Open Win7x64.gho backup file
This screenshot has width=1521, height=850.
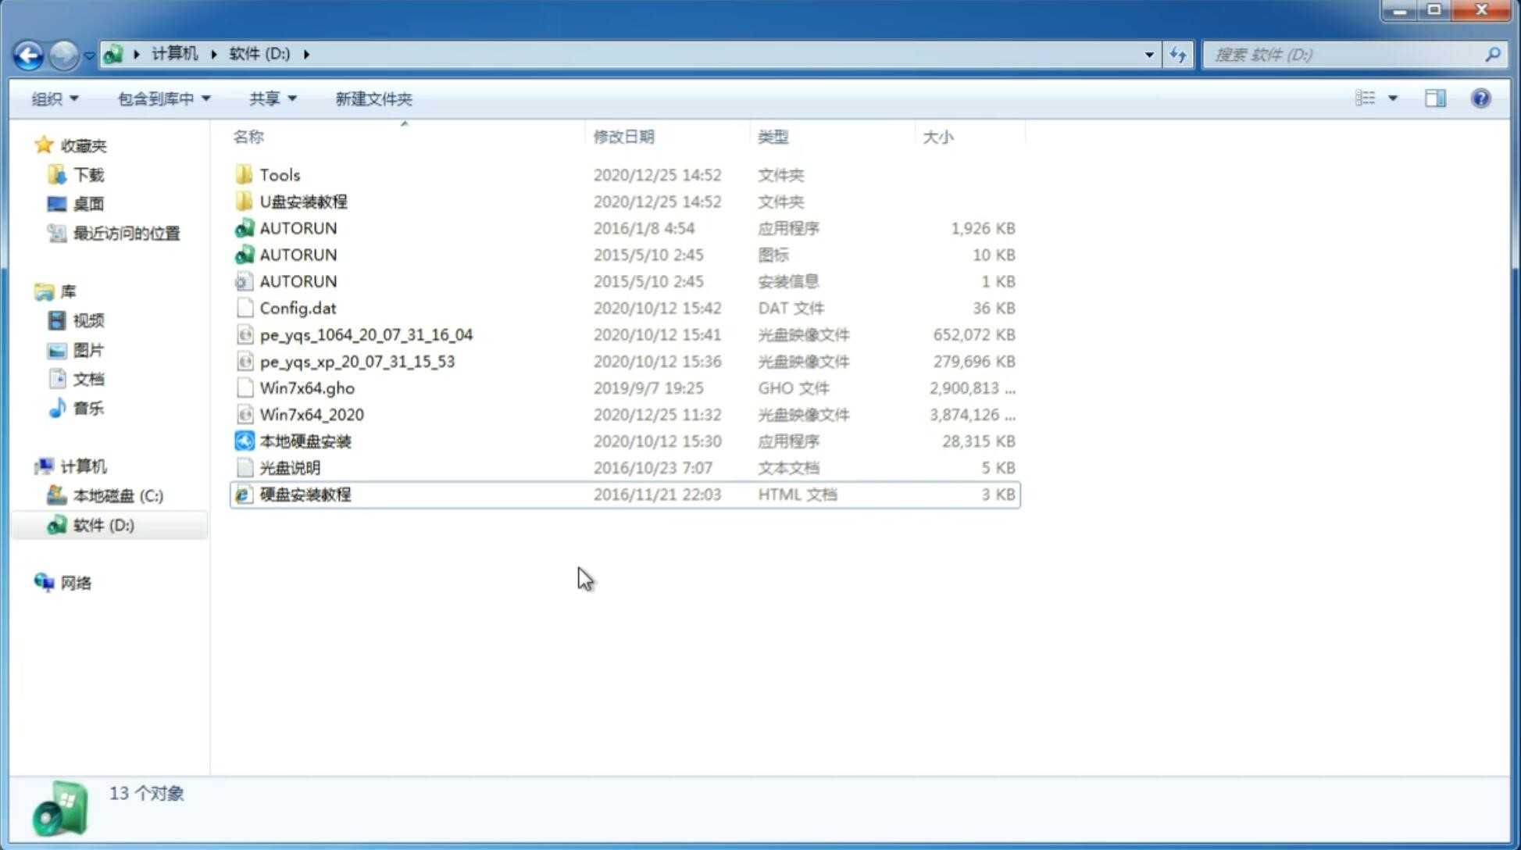tap(307, 387)
